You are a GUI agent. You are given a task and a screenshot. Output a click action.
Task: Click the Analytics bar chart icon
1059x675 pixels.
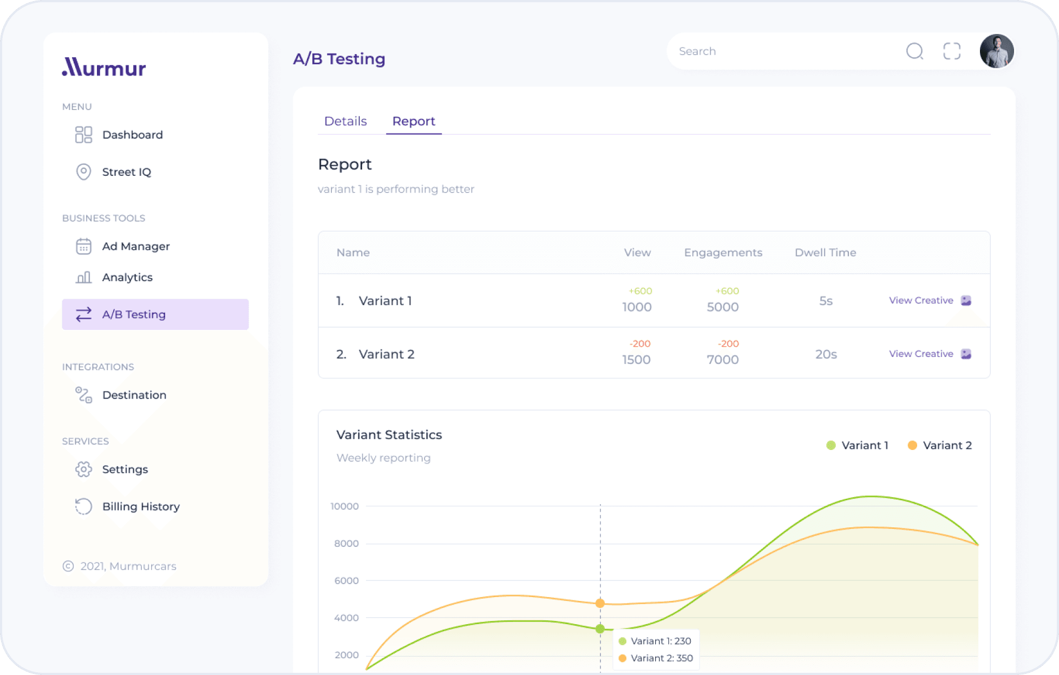point(83,277)
